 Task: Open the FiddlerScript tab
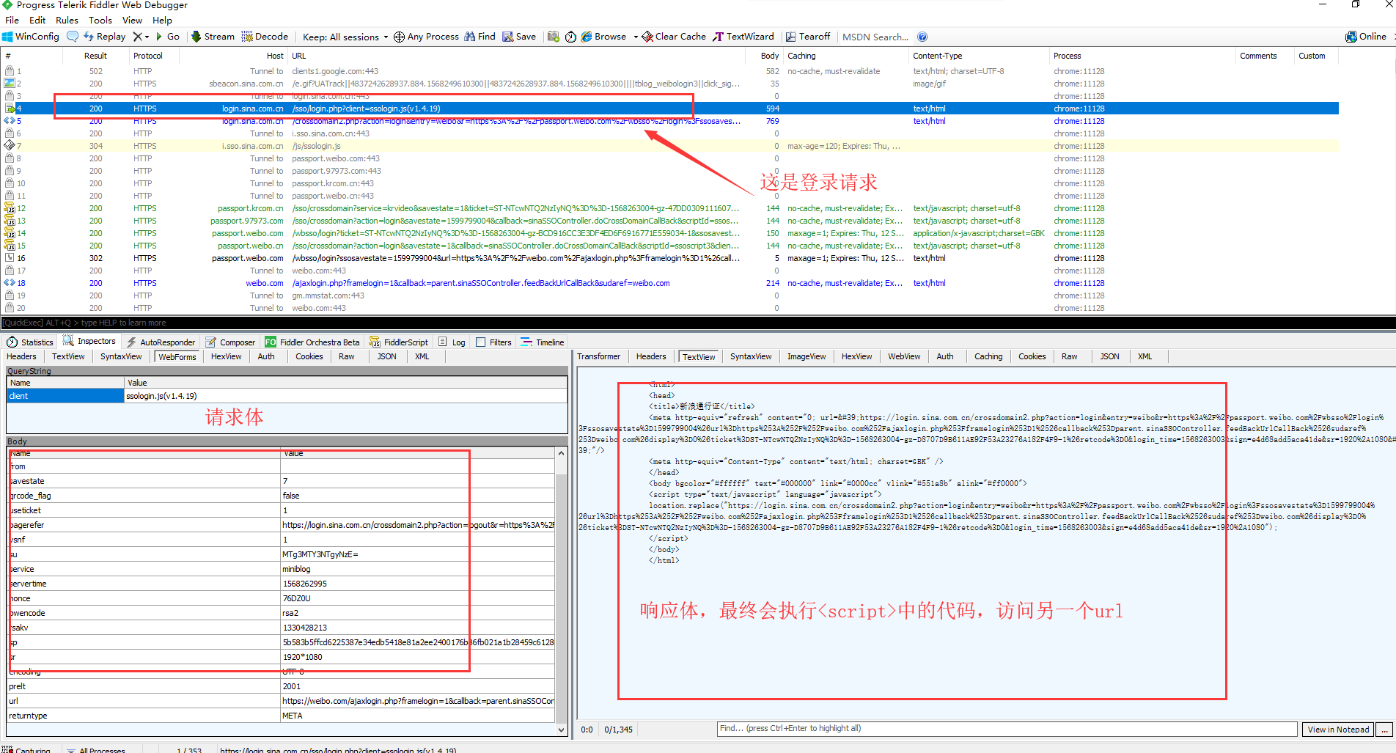coord(399,342)
